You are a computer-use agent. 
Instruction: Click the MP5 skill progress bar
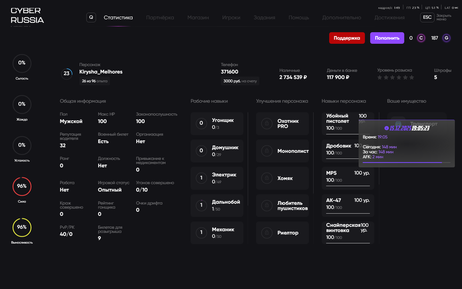click(348, 186)
